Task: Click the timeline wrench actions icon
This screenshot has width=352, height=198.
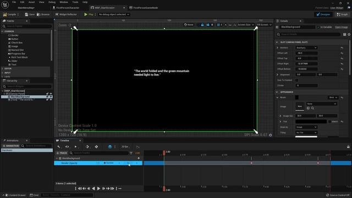Action: [59, 147]
